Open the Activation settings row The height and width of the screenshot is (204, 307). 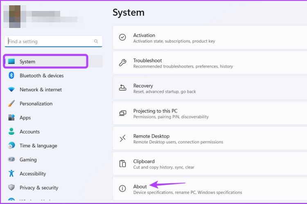click(210, 37)
